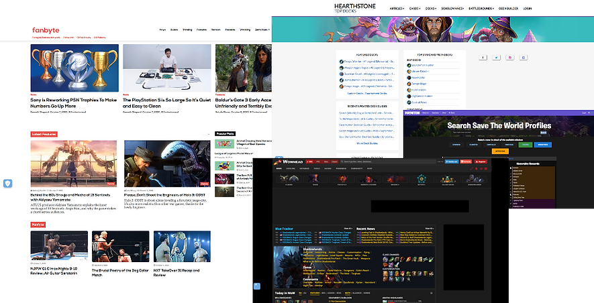Image resolution: width=594 pixels, height=303 pixels.
Task: Open News in fanbyte navigation
Action: click(162, 29)
